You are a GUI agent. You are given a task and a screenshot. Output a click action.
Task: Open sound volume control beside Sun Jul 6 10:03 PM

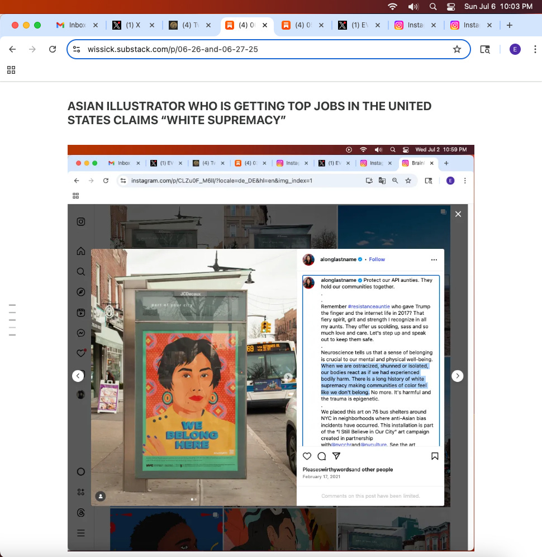click(413, 6)
